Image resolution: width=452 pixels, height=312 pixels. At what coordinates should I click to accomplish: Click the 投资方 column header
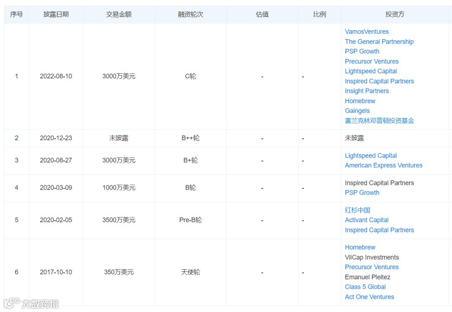395,14
